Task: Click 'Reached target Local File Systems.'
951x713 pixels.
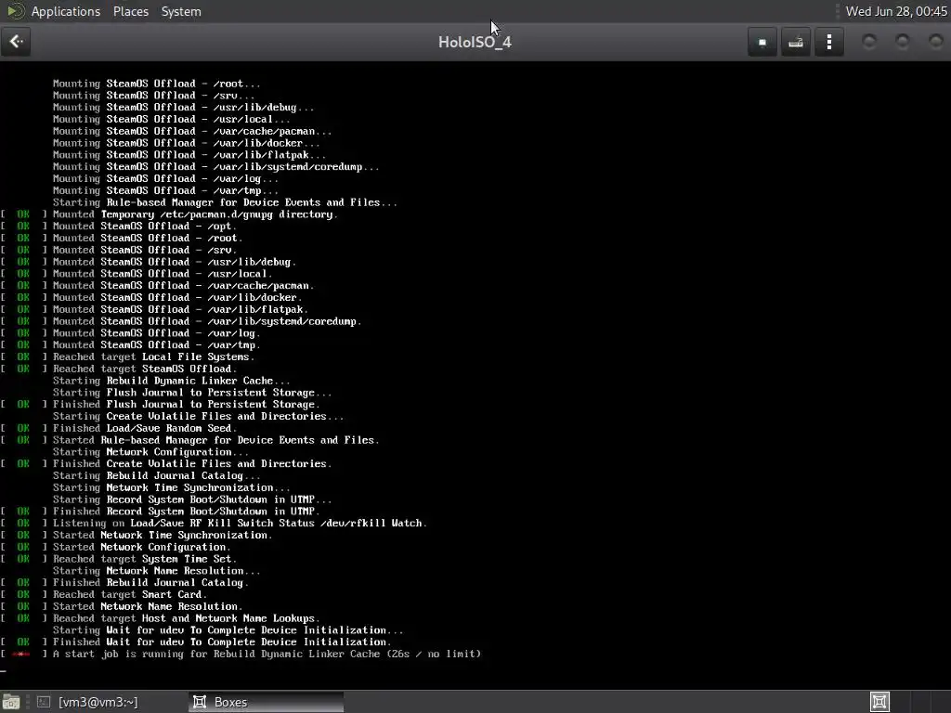Action: coord(153,357)
